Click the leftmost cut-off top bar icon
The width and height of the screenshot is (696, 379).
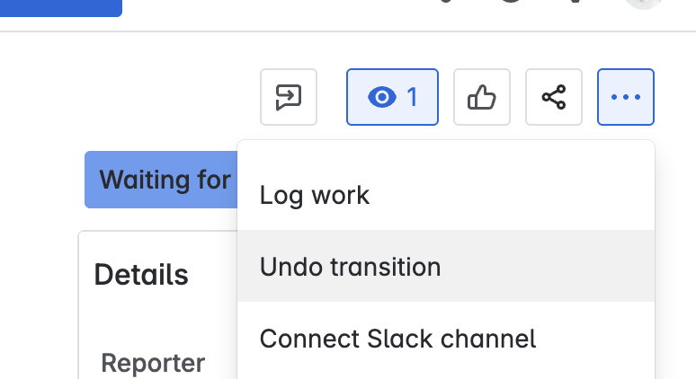[x=445, y=4]
